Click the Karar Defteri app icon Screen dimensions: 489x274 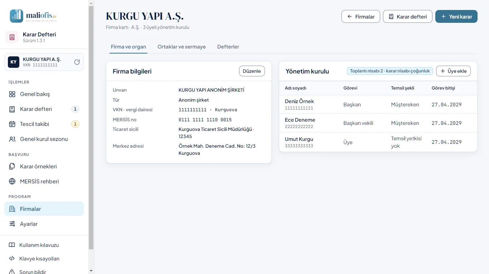coord(12,37)
